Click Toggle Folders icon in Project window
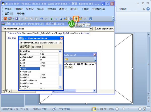The image size is (151, 112). tap(67, 59)
